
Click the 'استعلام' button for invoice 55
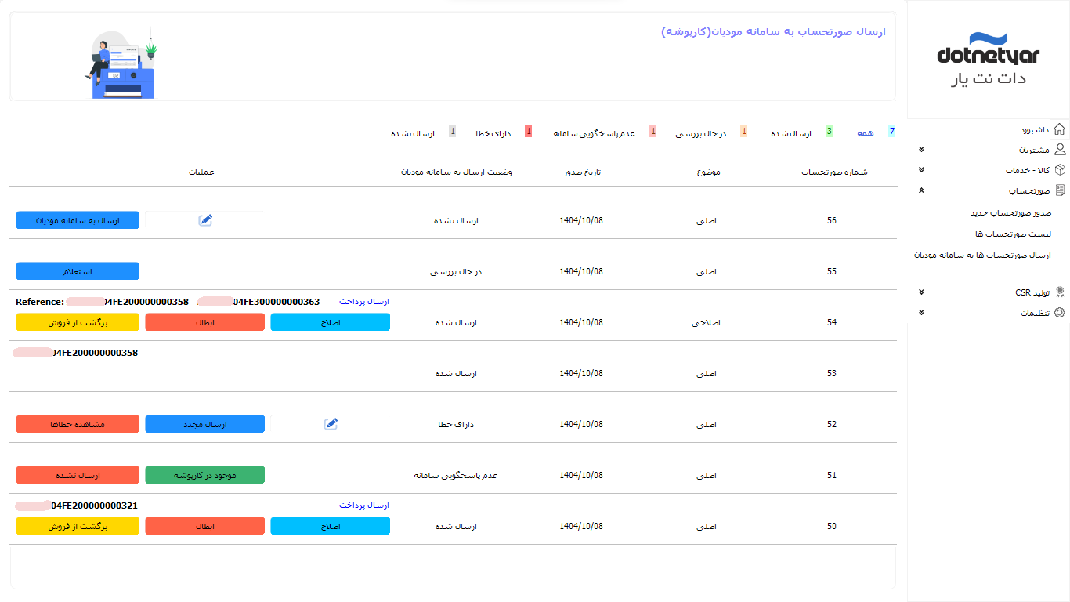pyautogui.click(x=78, y=272)
